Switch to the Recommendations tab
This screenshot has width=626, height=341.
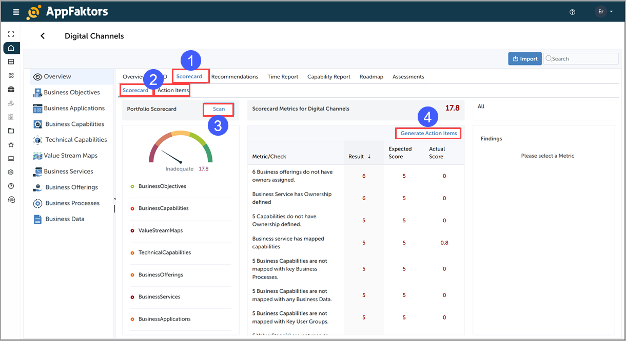(234, 77)
